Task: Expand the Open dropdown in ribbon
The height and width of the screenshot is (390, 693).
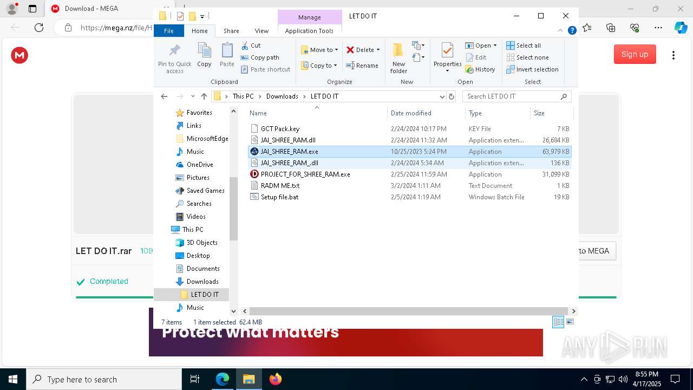Action: coord(481,45)
